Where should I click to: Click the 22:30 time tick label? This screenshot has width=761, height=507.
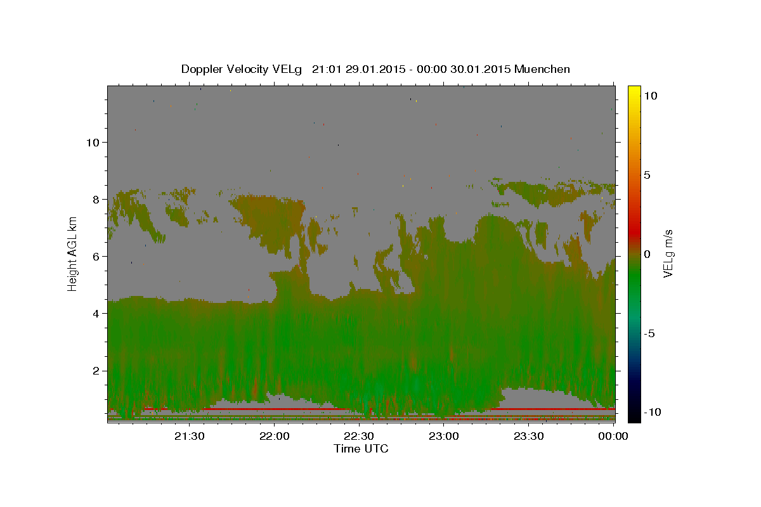tap(359, 436)
